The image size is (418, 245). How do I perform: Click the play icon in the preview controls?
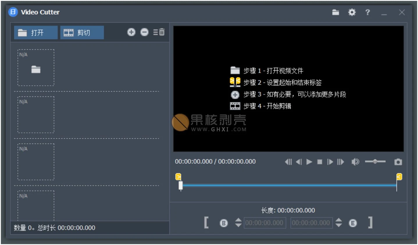click(309, 162)
